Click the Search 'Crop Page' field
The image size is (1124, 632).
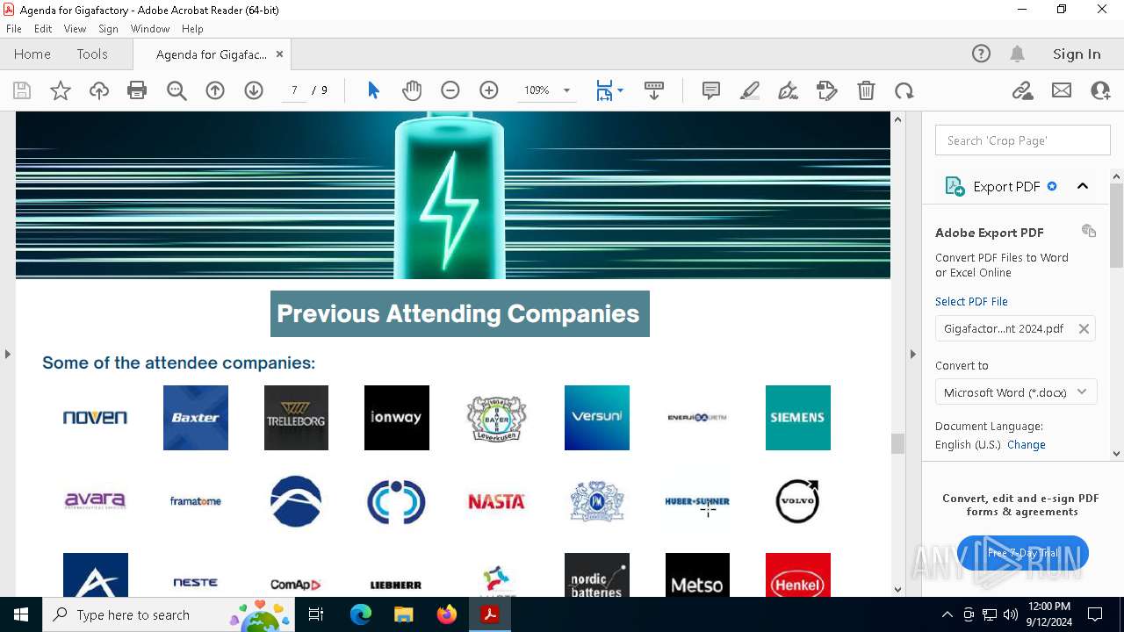pos(1023,140)
